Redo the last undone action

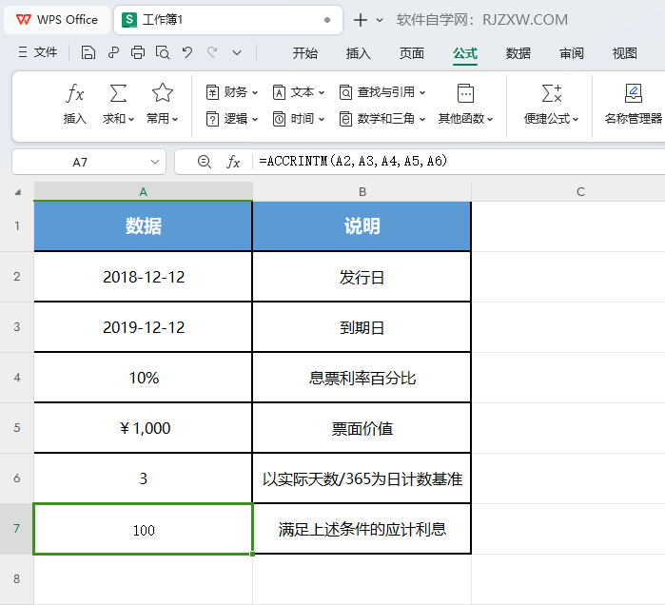tap(212, 52)
